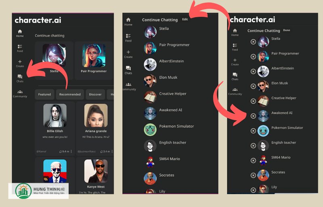Open Stella card under Continue chatting
Image resolution: width=323 pixels, height=207 pixels.
coord(54,60)
